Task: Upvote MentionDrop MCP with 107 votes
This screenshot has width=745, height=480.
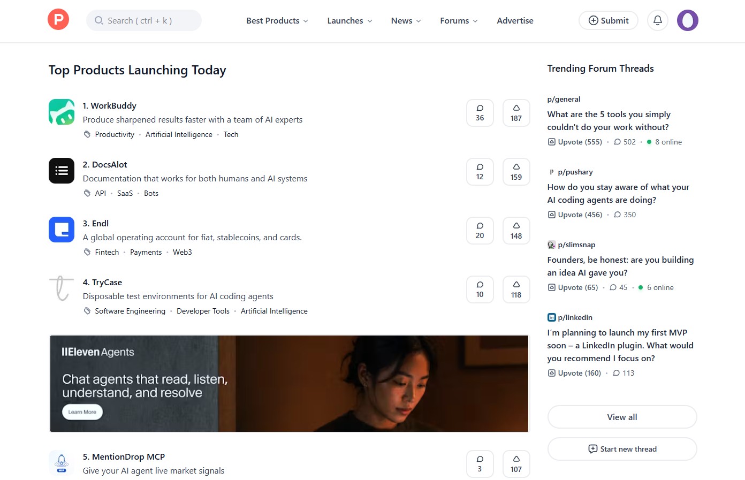Action: (x=516, y=464)
